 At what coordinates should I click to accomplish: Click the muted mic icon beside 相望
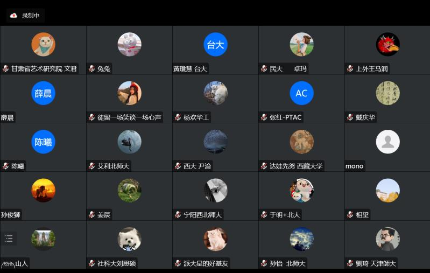pyautogui.click(x=350, y=215)
